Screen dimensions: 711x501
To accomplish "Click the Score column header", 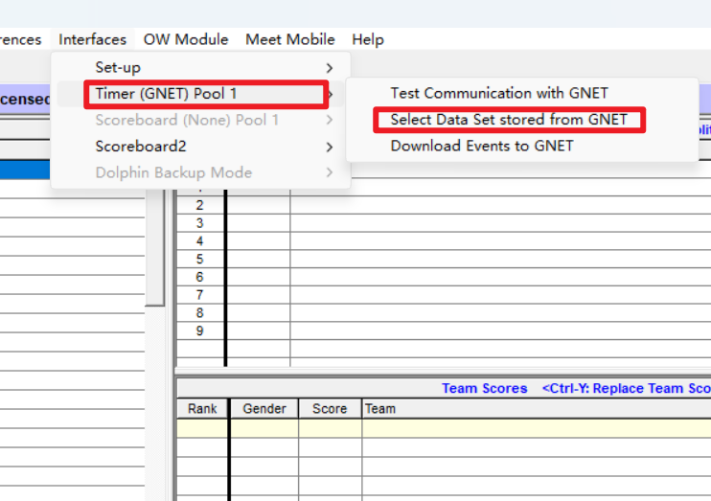I will [330, 409].
